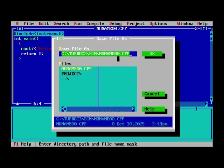224x168 pixels.
Task: Confirm saving with the OK button
Action: point(152,54)
